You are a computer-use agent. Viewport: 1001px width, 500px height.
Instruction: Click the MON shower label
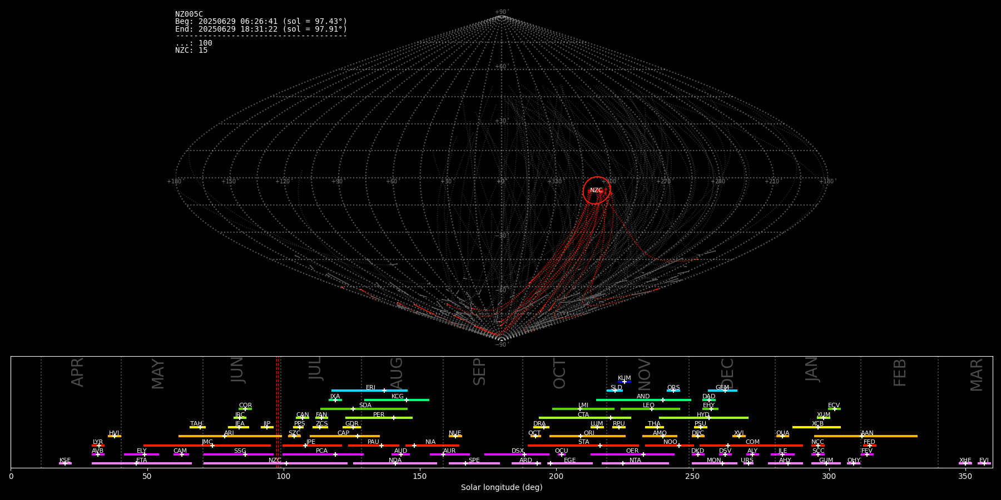(714, 461)
